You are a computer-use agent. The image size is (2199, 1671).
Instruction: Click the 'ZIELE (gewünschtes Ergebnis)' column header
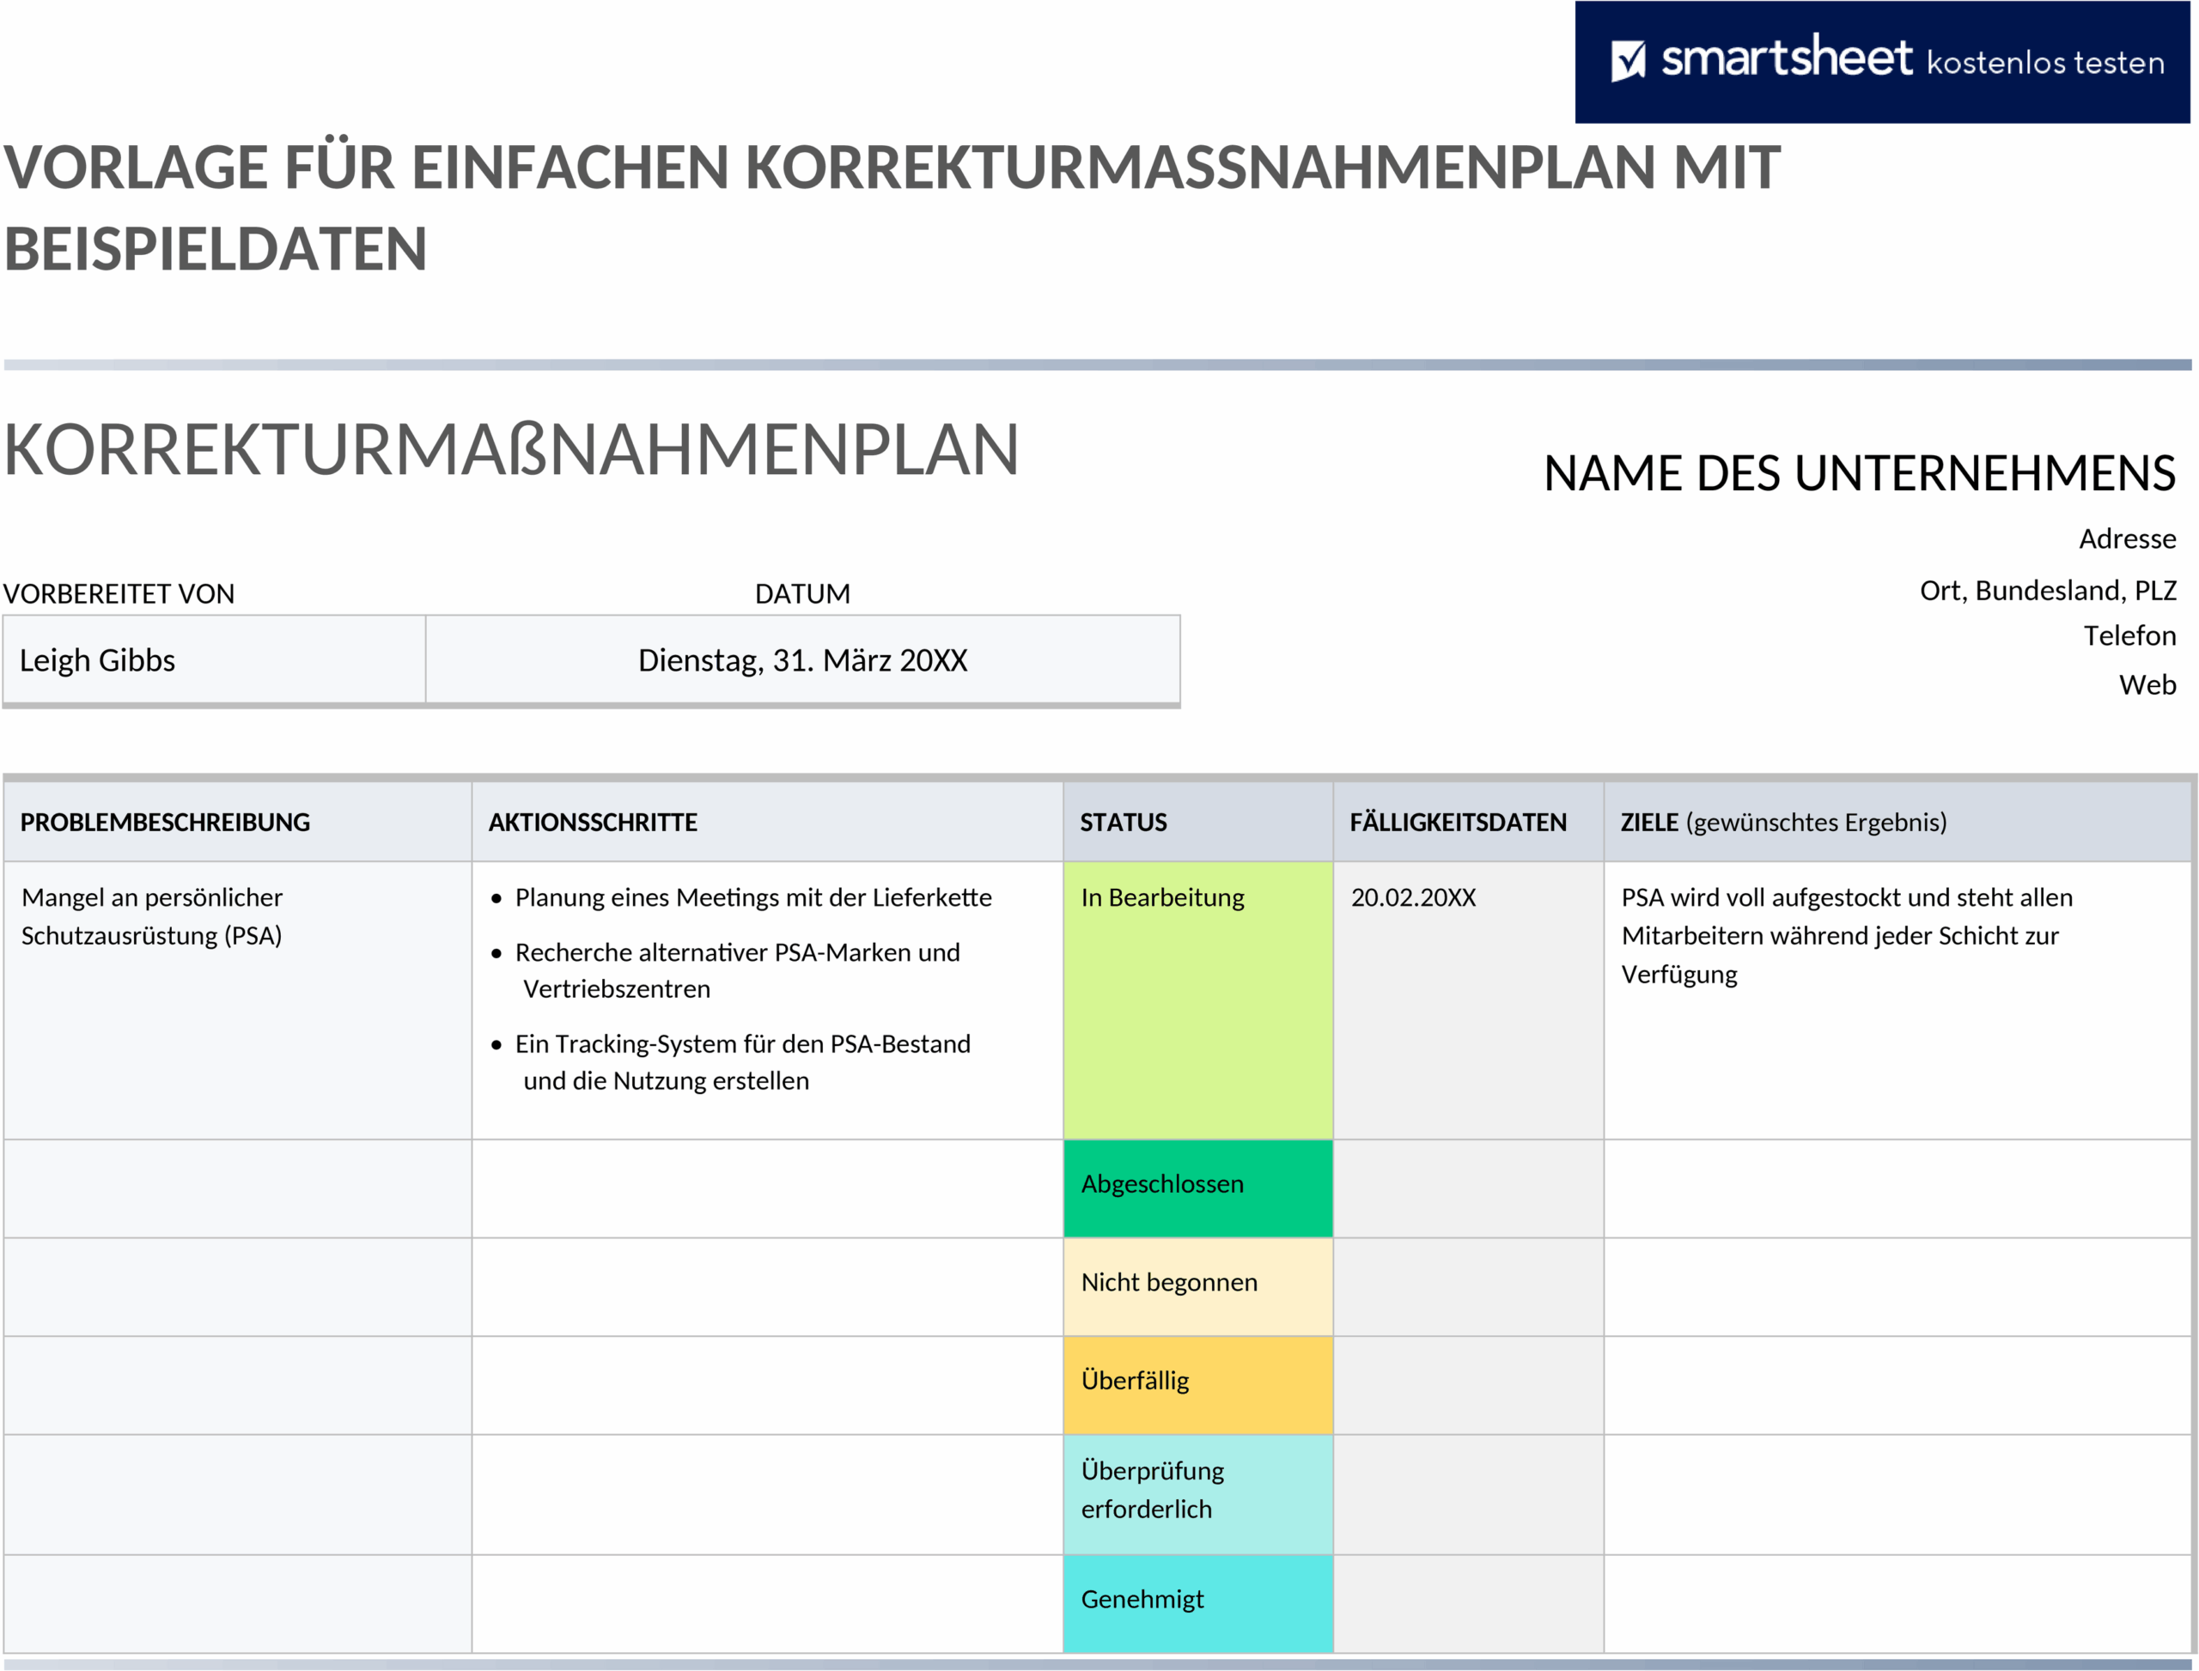[1897, 822]
